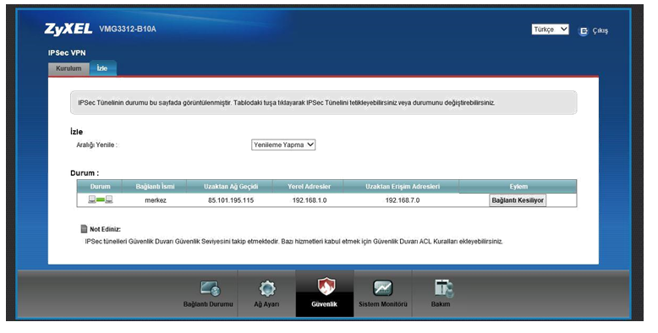Click the ZyXEL logo
Image resolution: width=658 pixels, height=333 pixels.
point(68,29)
